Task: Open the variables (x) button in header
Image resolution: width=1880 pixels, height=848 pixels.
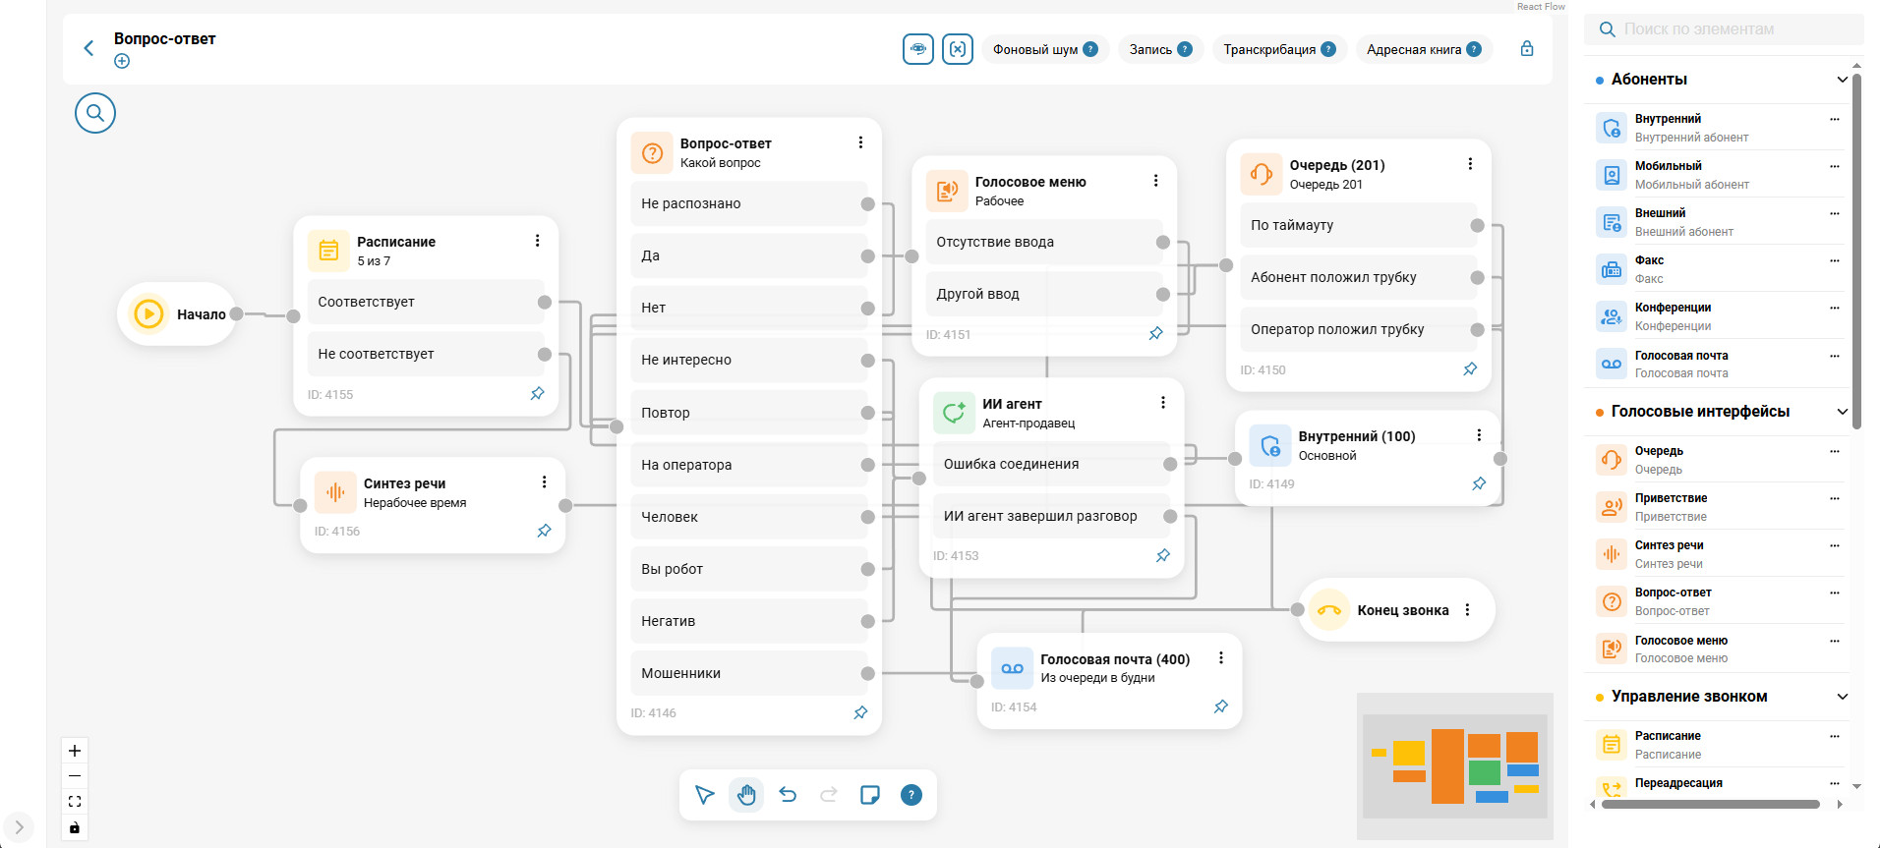Action: (957, 49)
